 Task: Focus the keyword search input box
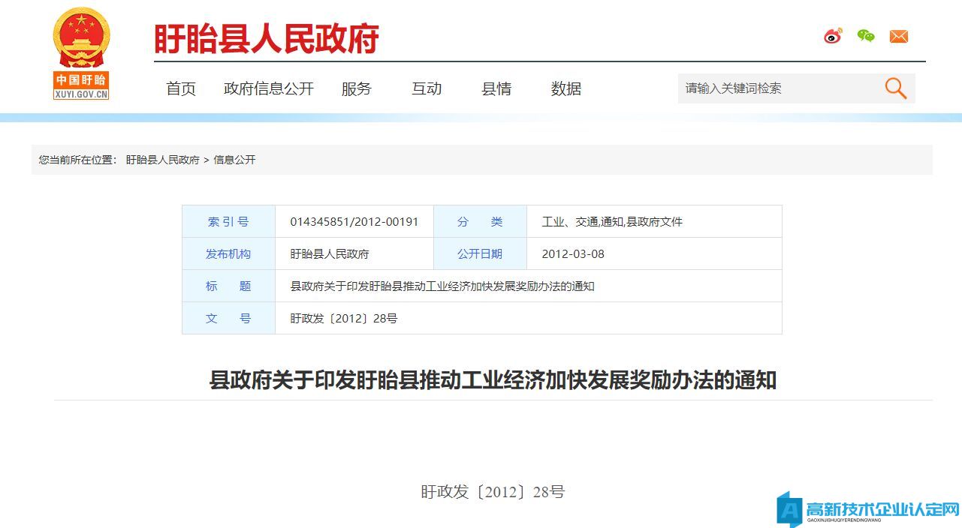pos(777,88)
